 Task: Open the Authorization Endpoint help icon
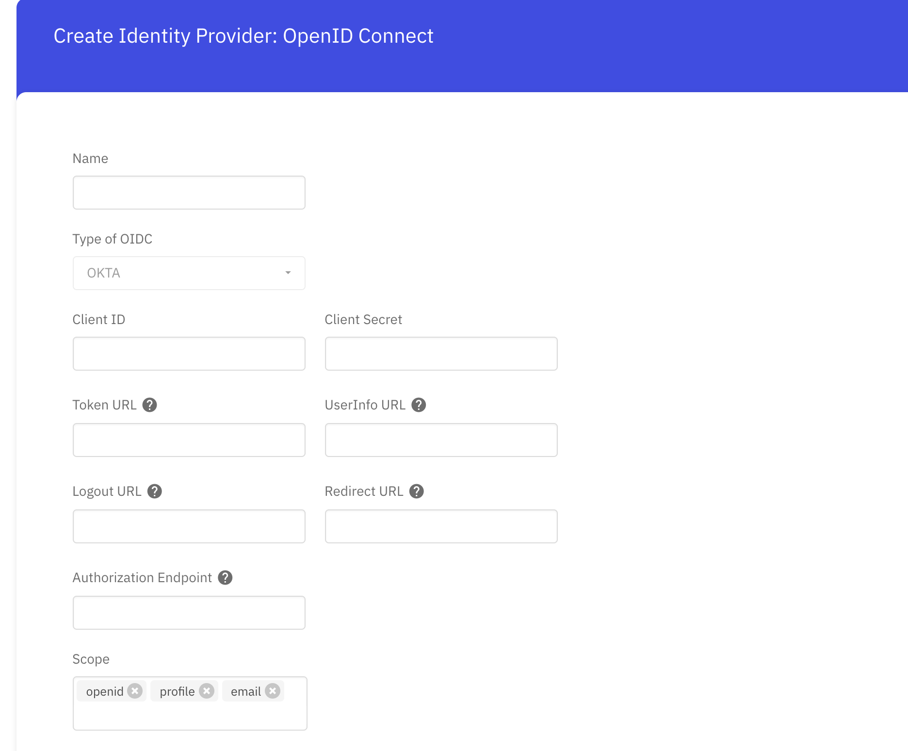[225, 577]
